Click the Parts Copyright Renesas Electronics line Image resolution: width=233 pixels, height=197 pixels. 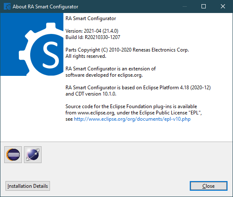pos(127,50)
